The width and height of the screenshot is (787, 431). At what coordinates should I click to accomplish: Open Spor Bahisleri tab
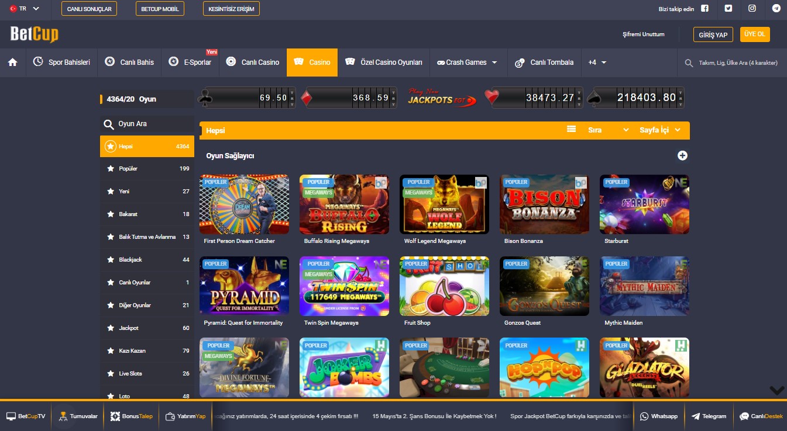61,62
